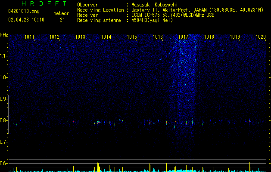271x172 pixels.
Task: Click antenna value A504HB(yagi 4el)
Action: click(x=152, y=20)
